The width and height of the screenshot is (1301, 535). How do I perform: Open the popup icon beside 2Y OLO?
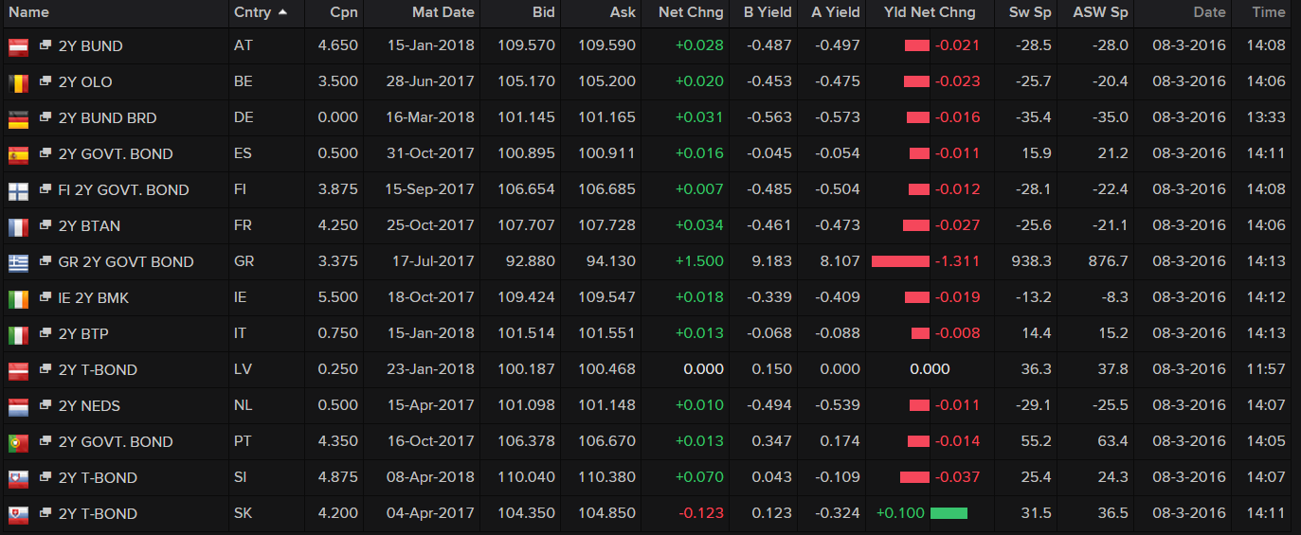pos(45,81)
